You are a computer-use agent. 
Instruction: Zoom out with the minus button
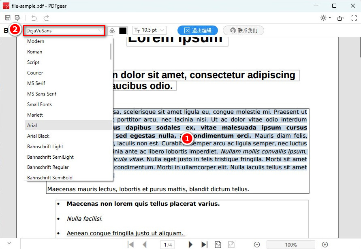coord(257,245)
